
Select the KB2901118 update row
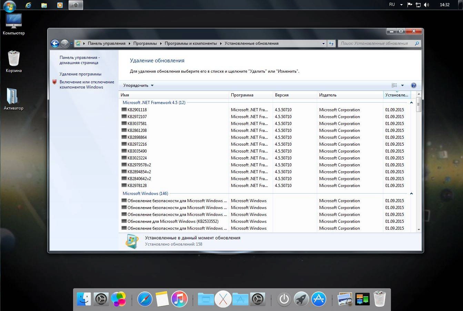click(264, 110)
